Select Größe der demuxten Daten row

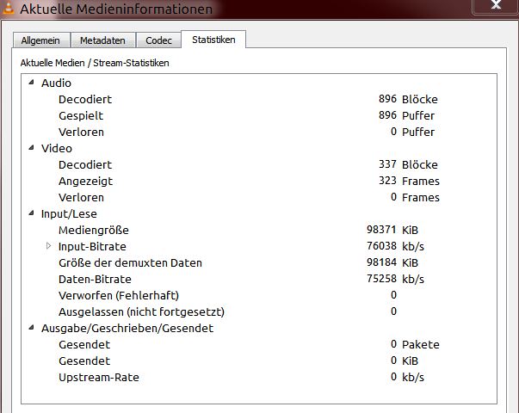click(x=259, y=262)
